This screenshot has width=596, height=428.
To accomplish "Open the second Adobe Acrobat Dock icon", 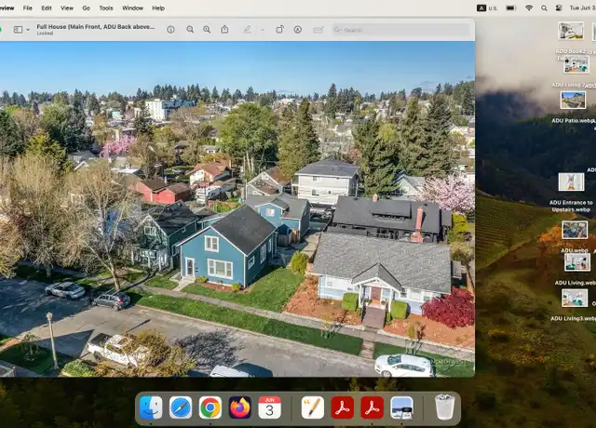I will (x=372, y=408).
